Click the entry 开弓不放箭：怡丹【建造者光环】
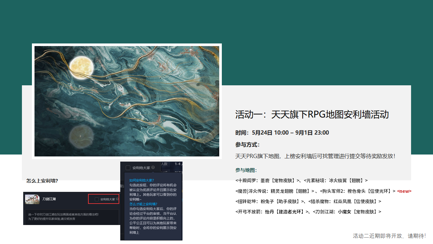Image resolution: width=433 pixels, height=244 pixels. (272, 212)
